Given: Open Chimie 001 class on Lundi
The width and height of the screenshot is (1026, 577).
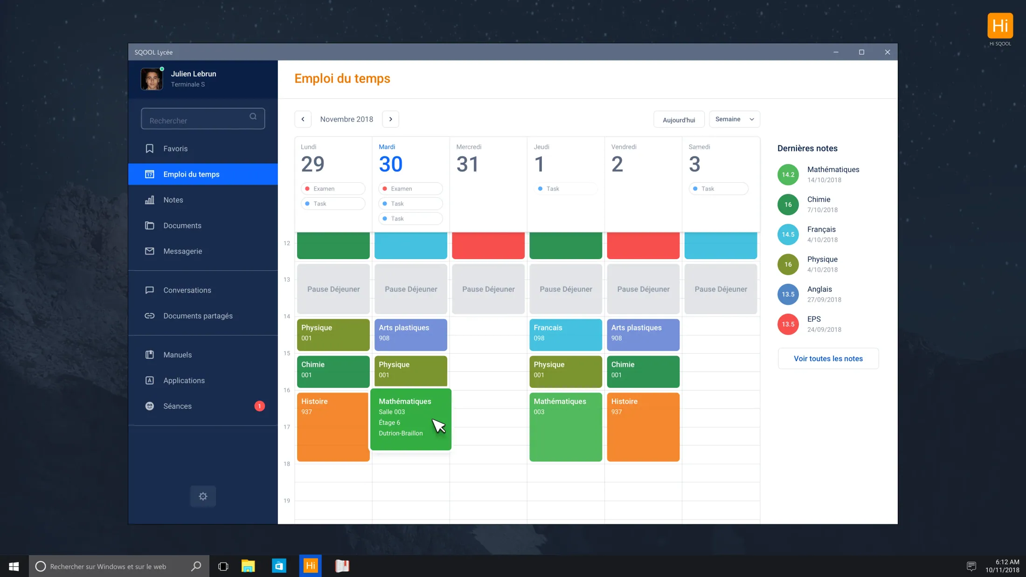Looking at the screenshot, I should 333,371.
